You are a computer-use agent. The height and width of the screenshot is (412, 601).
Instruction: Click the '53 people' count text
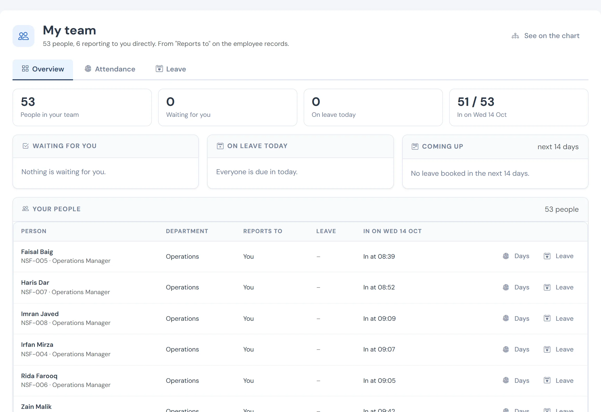[562, 209]
